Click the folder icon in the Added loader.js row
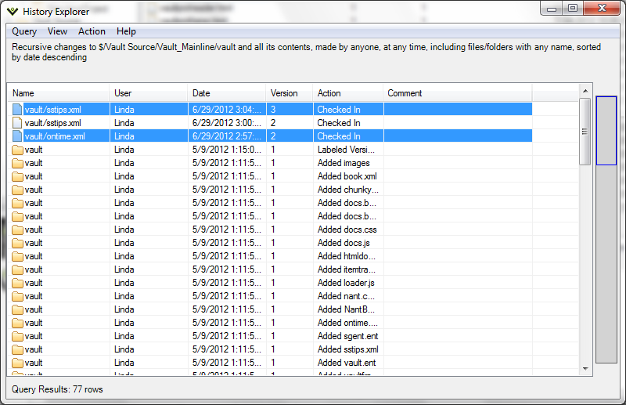This screenshot has height=405, width=626. point(17,283)
